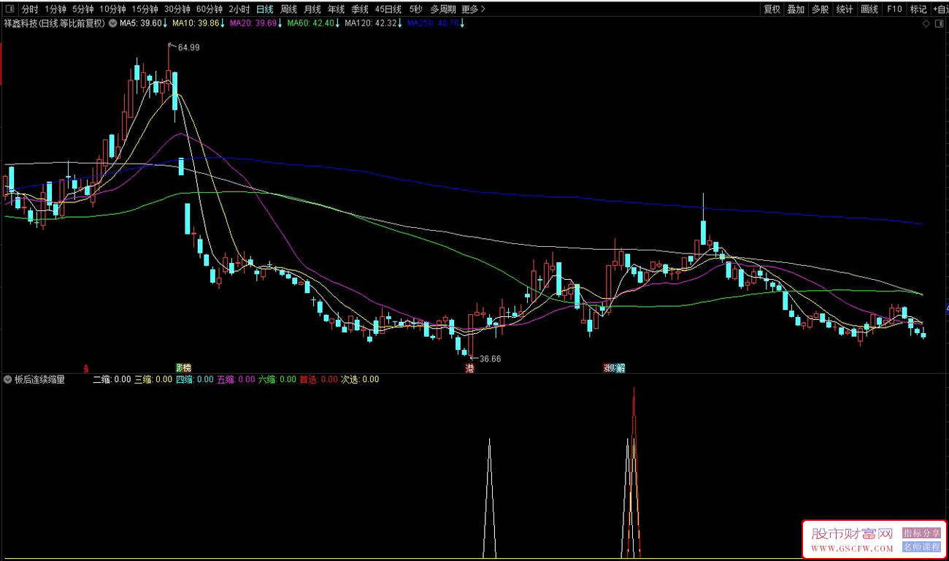
Task: Expand the 更多 periods menu
Action: point(473,9)
